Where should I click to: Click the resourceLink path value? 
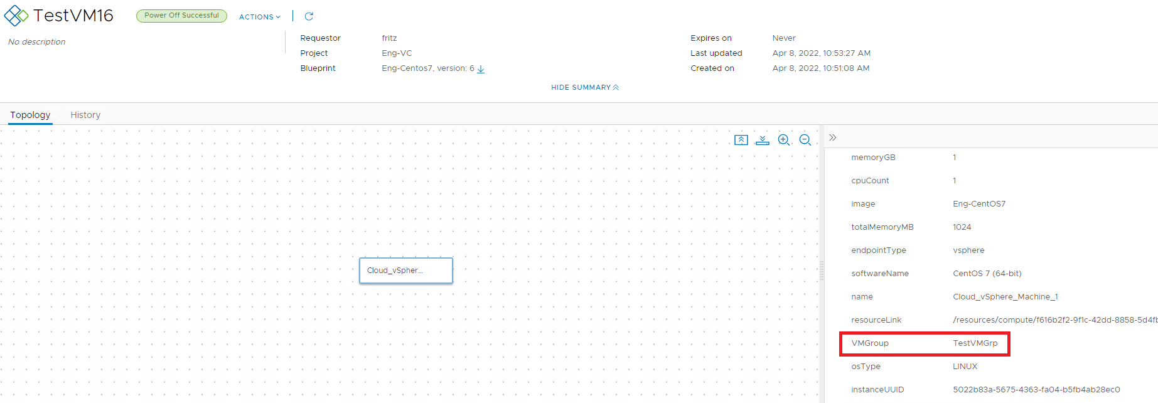tap(1055, 320)
